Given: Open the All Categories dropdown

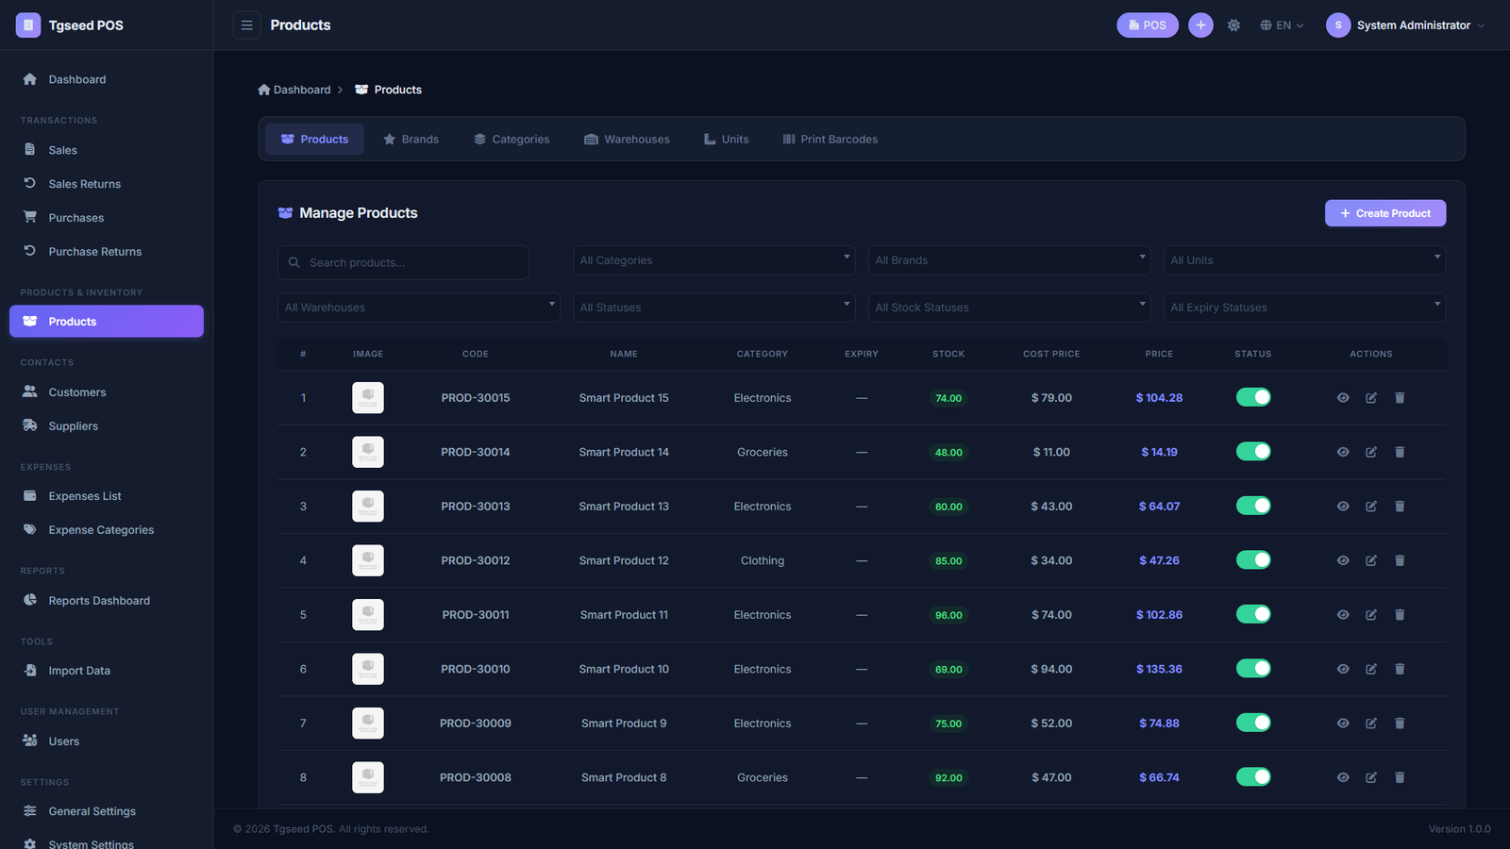Looking at the screenshot, I should [713, 260].
